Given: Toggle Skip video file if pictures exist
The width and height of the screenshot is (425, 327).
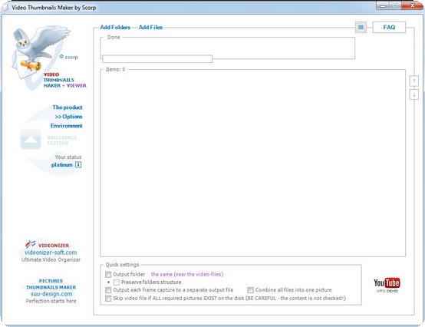Looking at the screenshot, I should (x=108, y=299).
